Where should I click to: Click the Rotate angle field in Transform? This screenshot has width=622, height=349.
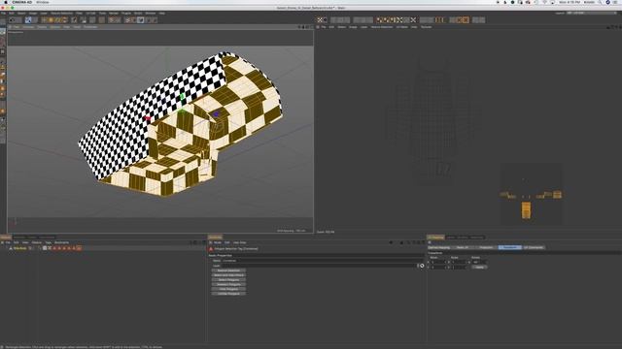[479, 262]
